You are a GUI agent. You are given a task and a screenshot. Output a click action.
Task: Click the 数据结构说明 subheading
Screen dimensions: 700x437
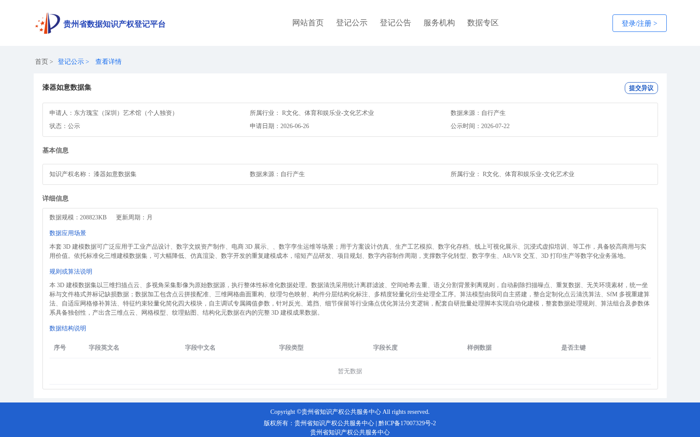click(68, 328)
